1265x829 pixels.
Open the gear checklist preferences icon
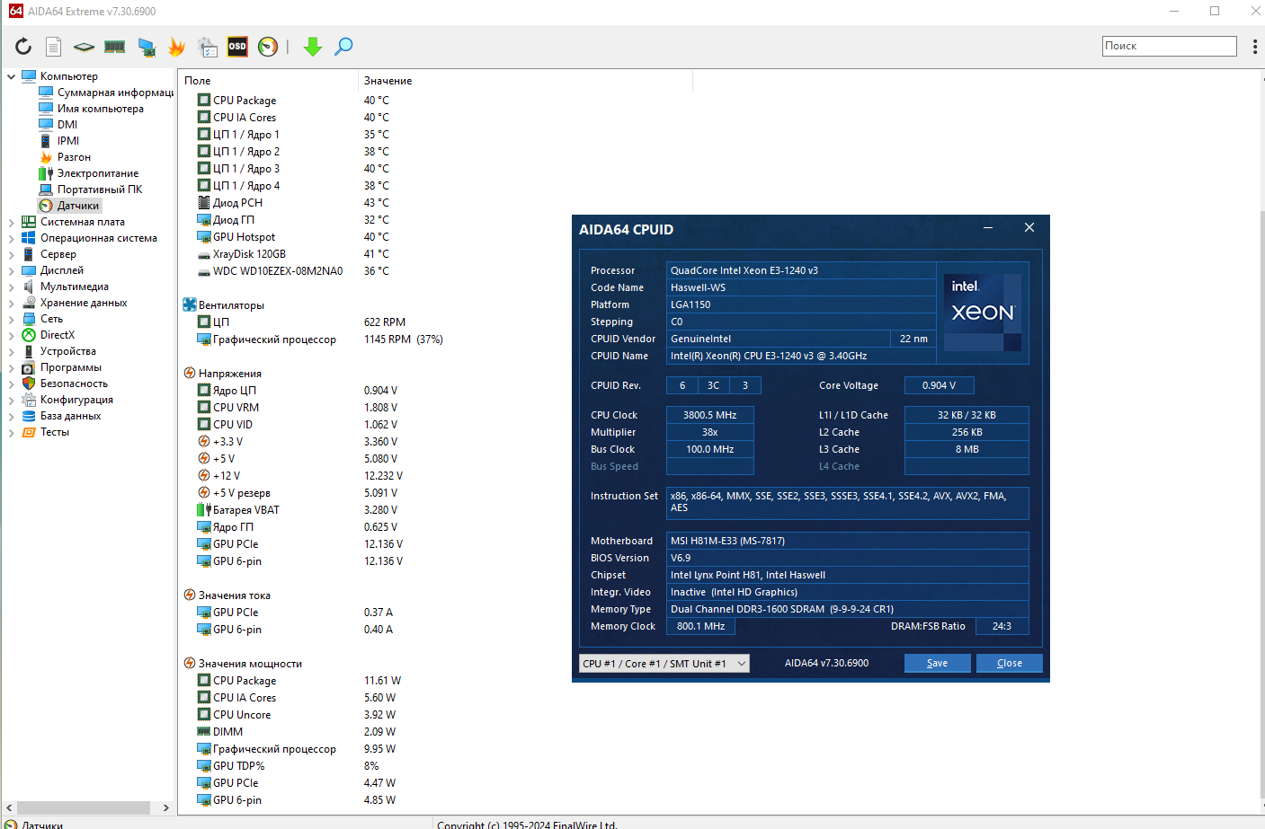click(x=208, y=47)
